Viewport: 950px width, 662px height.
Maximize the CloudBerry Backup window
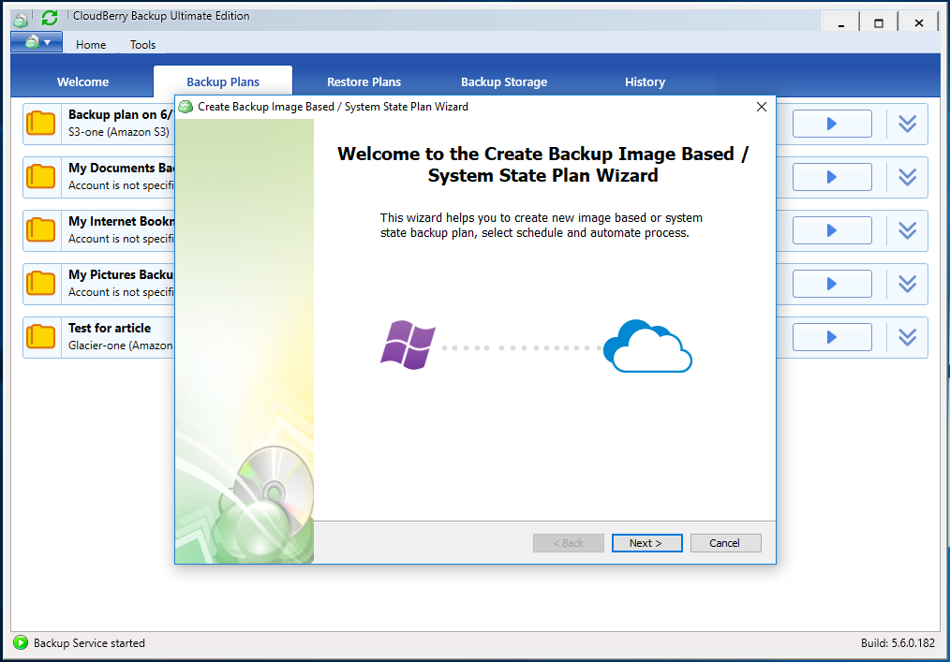[879, 23]
